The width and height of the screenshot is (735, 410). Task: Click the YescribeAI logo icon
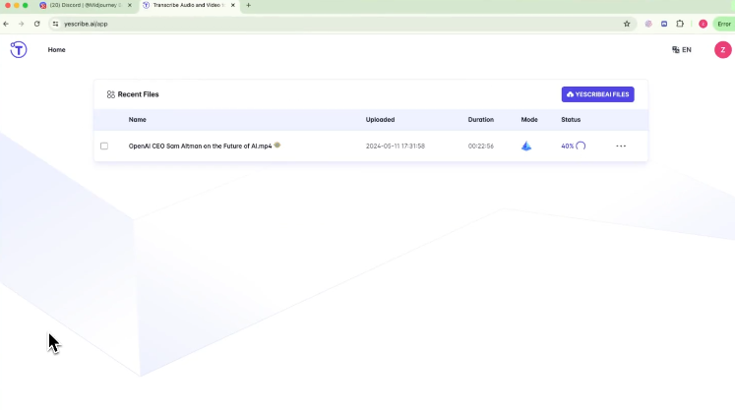(19, 49)
